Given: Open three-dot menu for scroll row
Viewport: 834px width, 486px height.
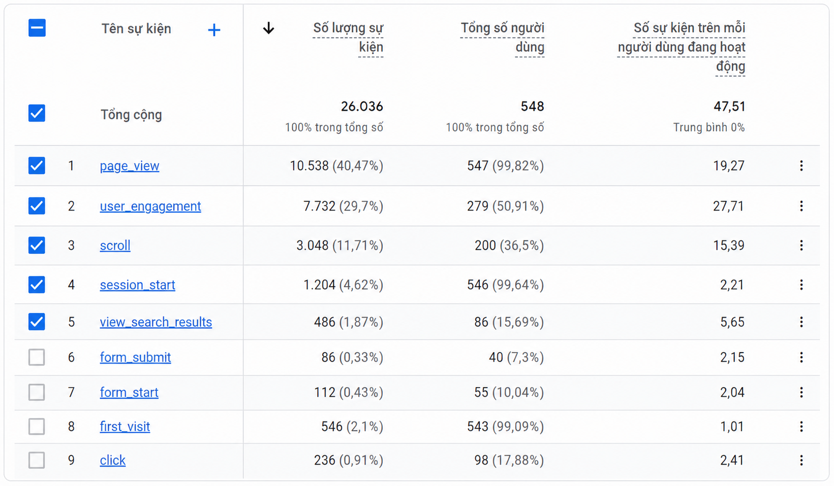Looking at the screenshot, I should point(801,246).
